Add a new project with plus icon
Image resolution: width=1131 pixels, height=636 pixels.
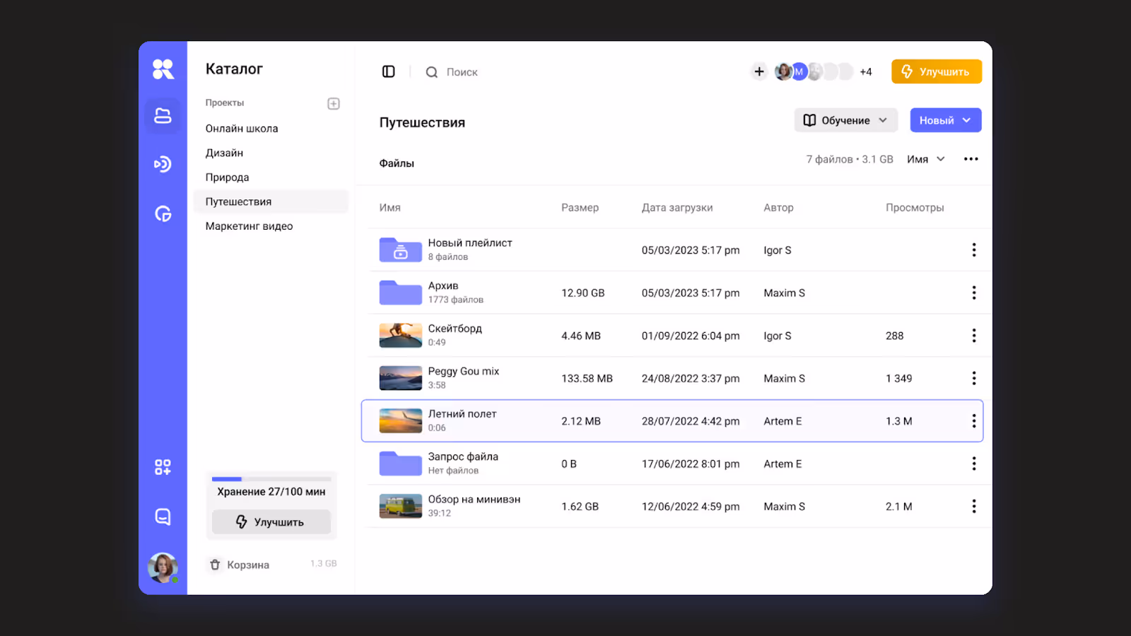pos(334,103)
